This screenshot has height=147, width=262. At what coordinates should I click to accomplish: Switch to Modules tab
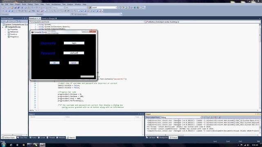[x=61, y=138]
